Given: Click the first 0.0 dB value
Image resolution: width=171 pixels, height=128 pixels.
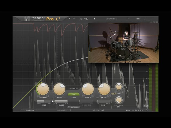Looking at the screenshot, I should click(x=134, y=110).
